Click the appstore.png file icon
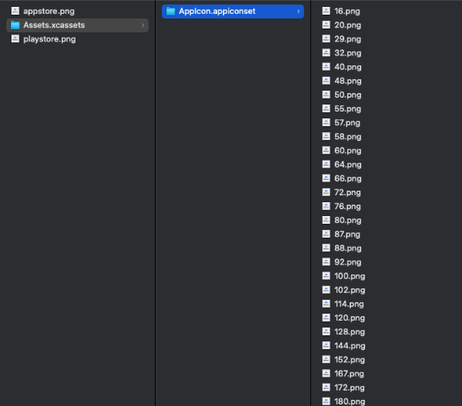 15,12
